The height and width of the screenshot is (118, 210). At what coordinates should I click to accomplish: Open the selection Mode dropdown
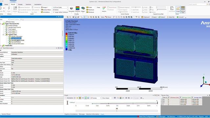pyautogui.click(x=108, y=17)
